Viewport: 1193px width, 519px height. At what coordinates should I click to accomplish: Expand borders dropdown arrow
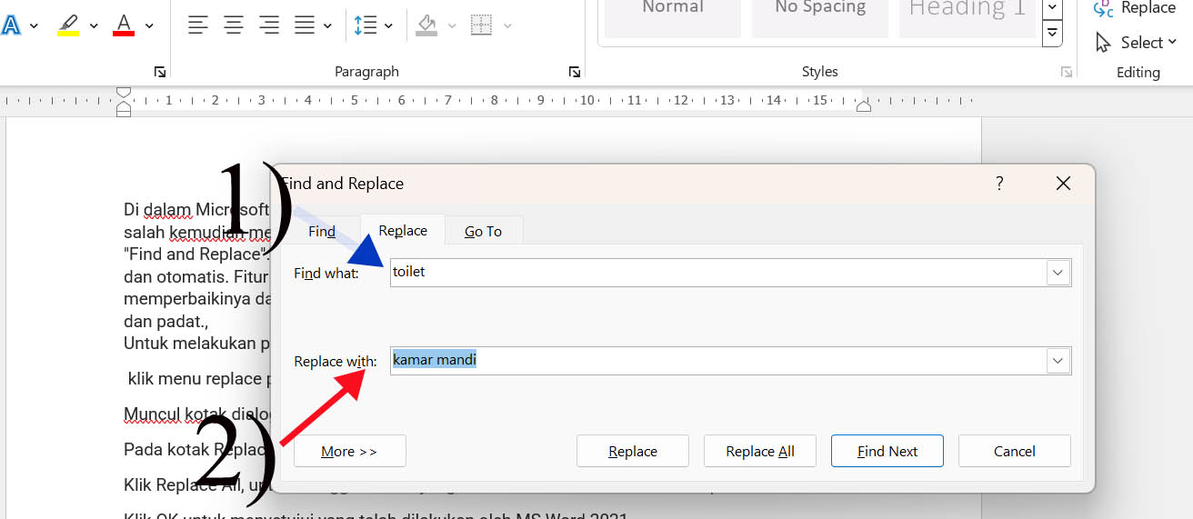coord(506,25)
